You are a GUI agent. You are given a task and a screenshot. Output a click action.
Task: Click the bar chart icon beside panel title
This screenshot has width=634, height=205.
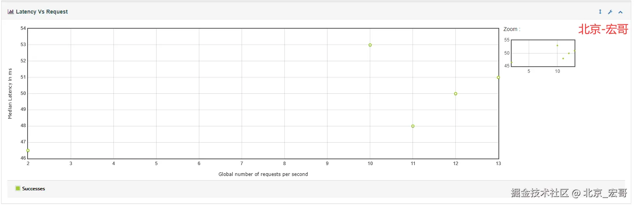[10, 12]
